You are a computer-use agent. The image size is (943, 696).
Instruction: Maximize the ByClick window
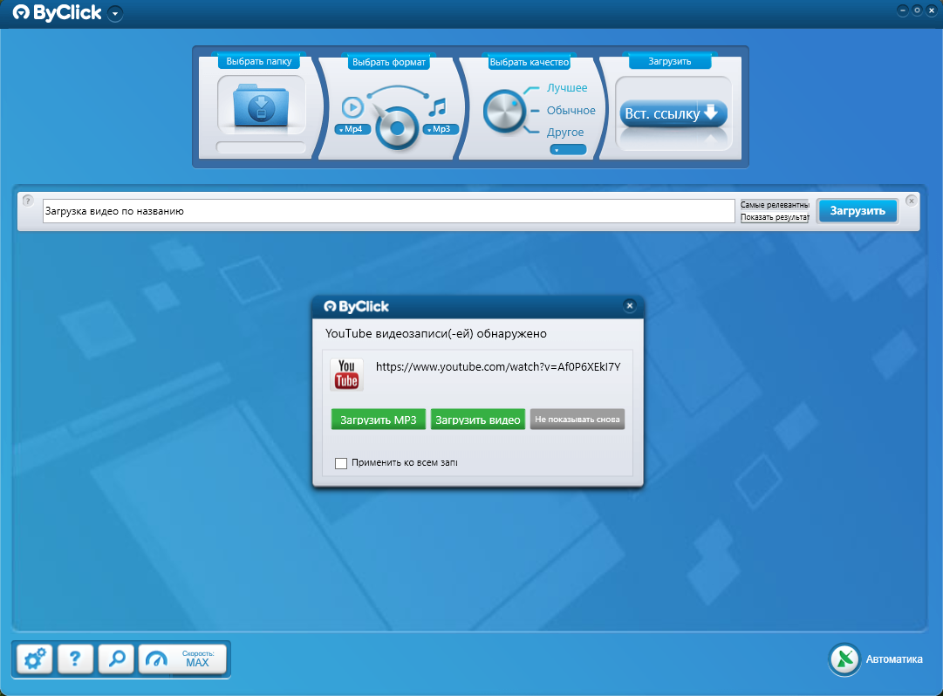click(x=917, y=10)
